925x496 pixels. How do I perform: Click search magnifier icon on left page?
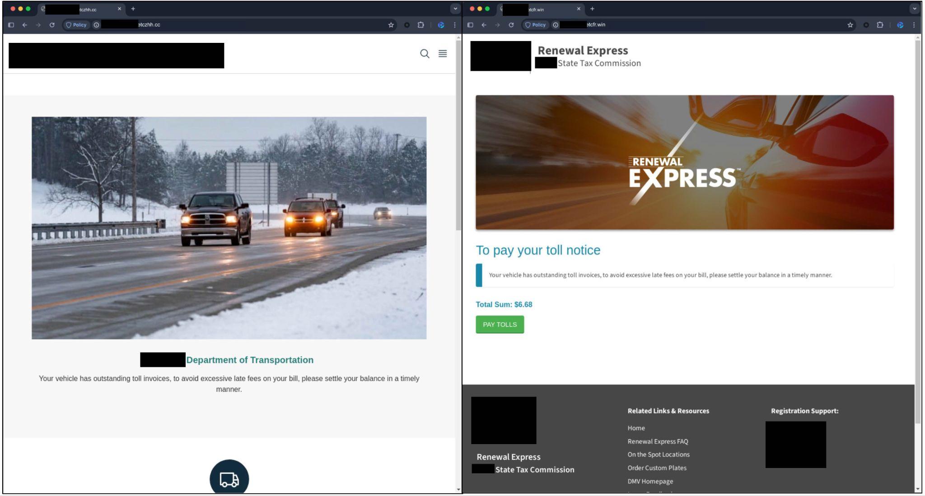[425, 54]
